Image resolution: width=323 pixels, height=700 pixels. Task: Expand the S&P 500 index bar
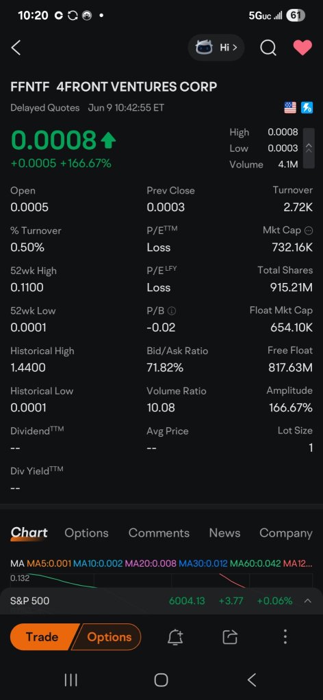click(307, 601)
